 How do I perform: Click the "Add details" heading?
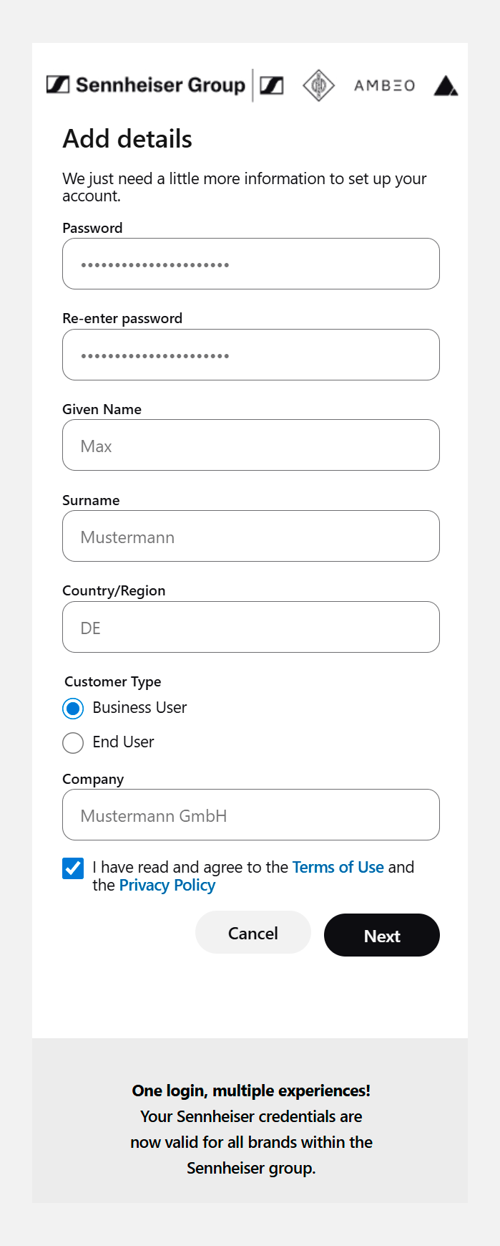127,139
